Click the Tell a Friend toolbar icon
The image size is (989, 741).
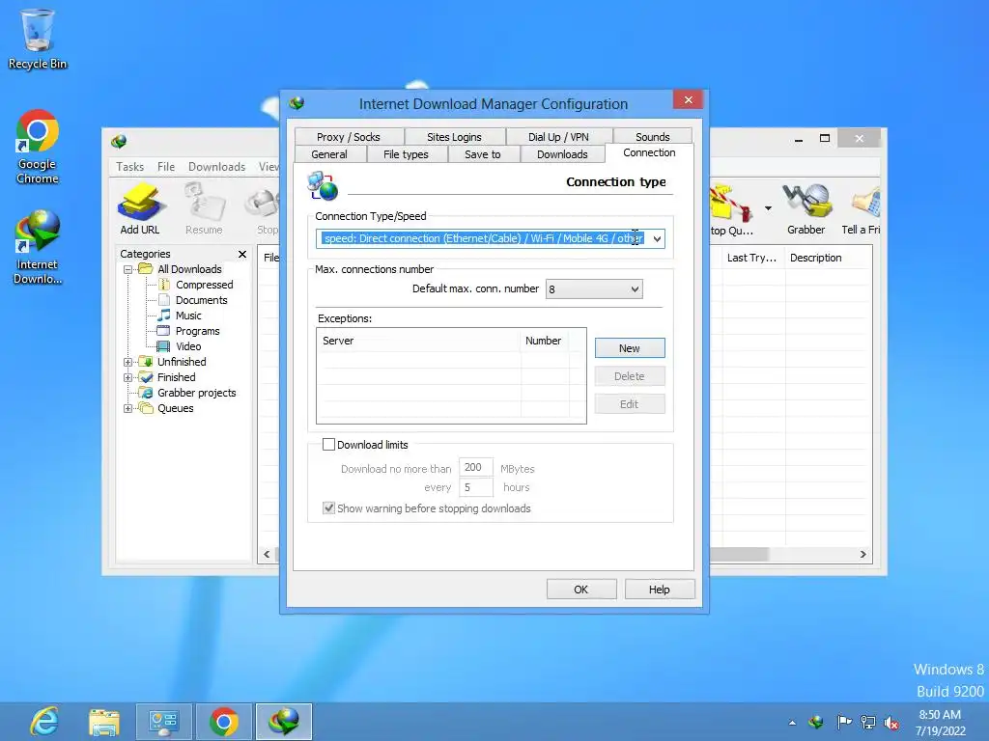(x=862, y=208)
